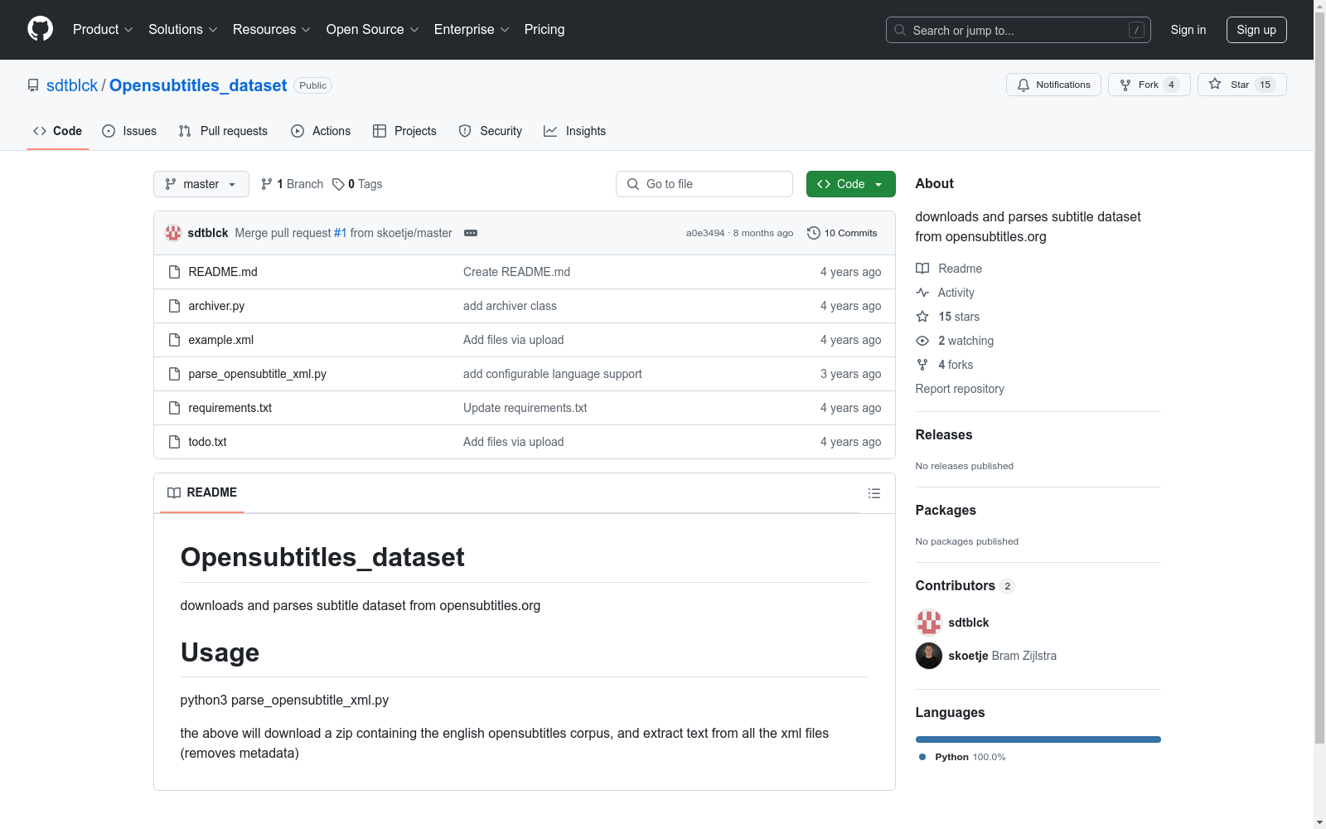Open the Resources menu dropdown
The image size is (1326, 829).
pyautogui.click(x=272, y=30)
